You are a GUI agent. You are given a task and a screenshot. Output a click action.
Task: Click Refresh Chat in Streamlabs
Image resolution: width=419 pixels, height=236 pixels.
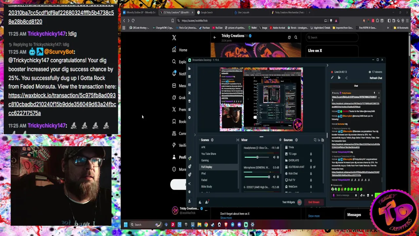point(376,78)
